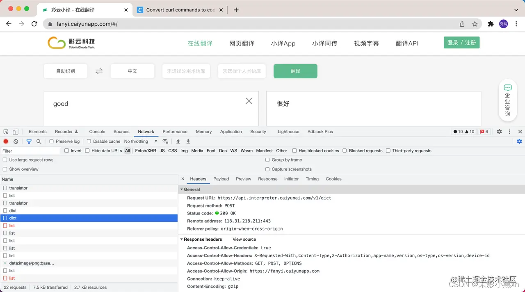525x292 pixels.
Task: Clear the input text 'good' X icon
Action: pyautogui.click(x=249, y=101)
